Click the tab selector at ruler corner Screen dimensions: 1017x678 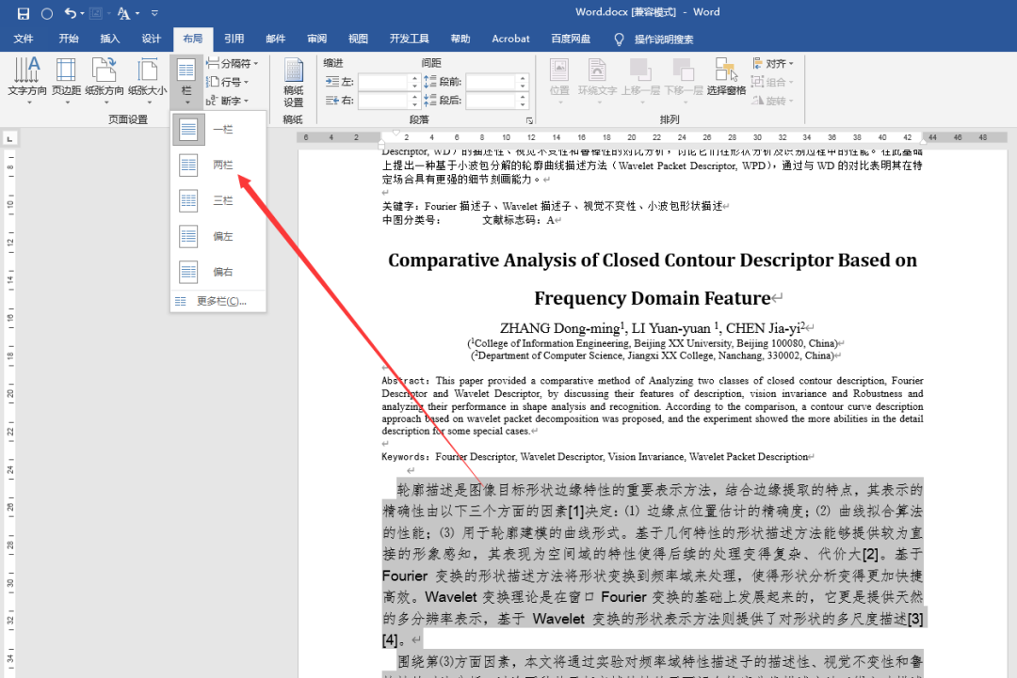9,138
